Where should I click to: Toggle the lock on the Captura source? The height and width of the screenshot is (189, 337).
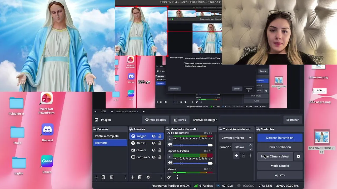(160, 157)
